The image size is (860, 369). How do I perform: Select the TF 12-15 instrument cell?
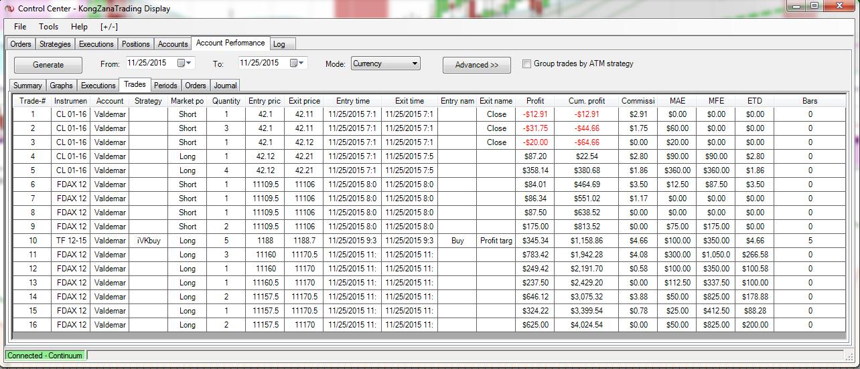click(x=71, y=241)
